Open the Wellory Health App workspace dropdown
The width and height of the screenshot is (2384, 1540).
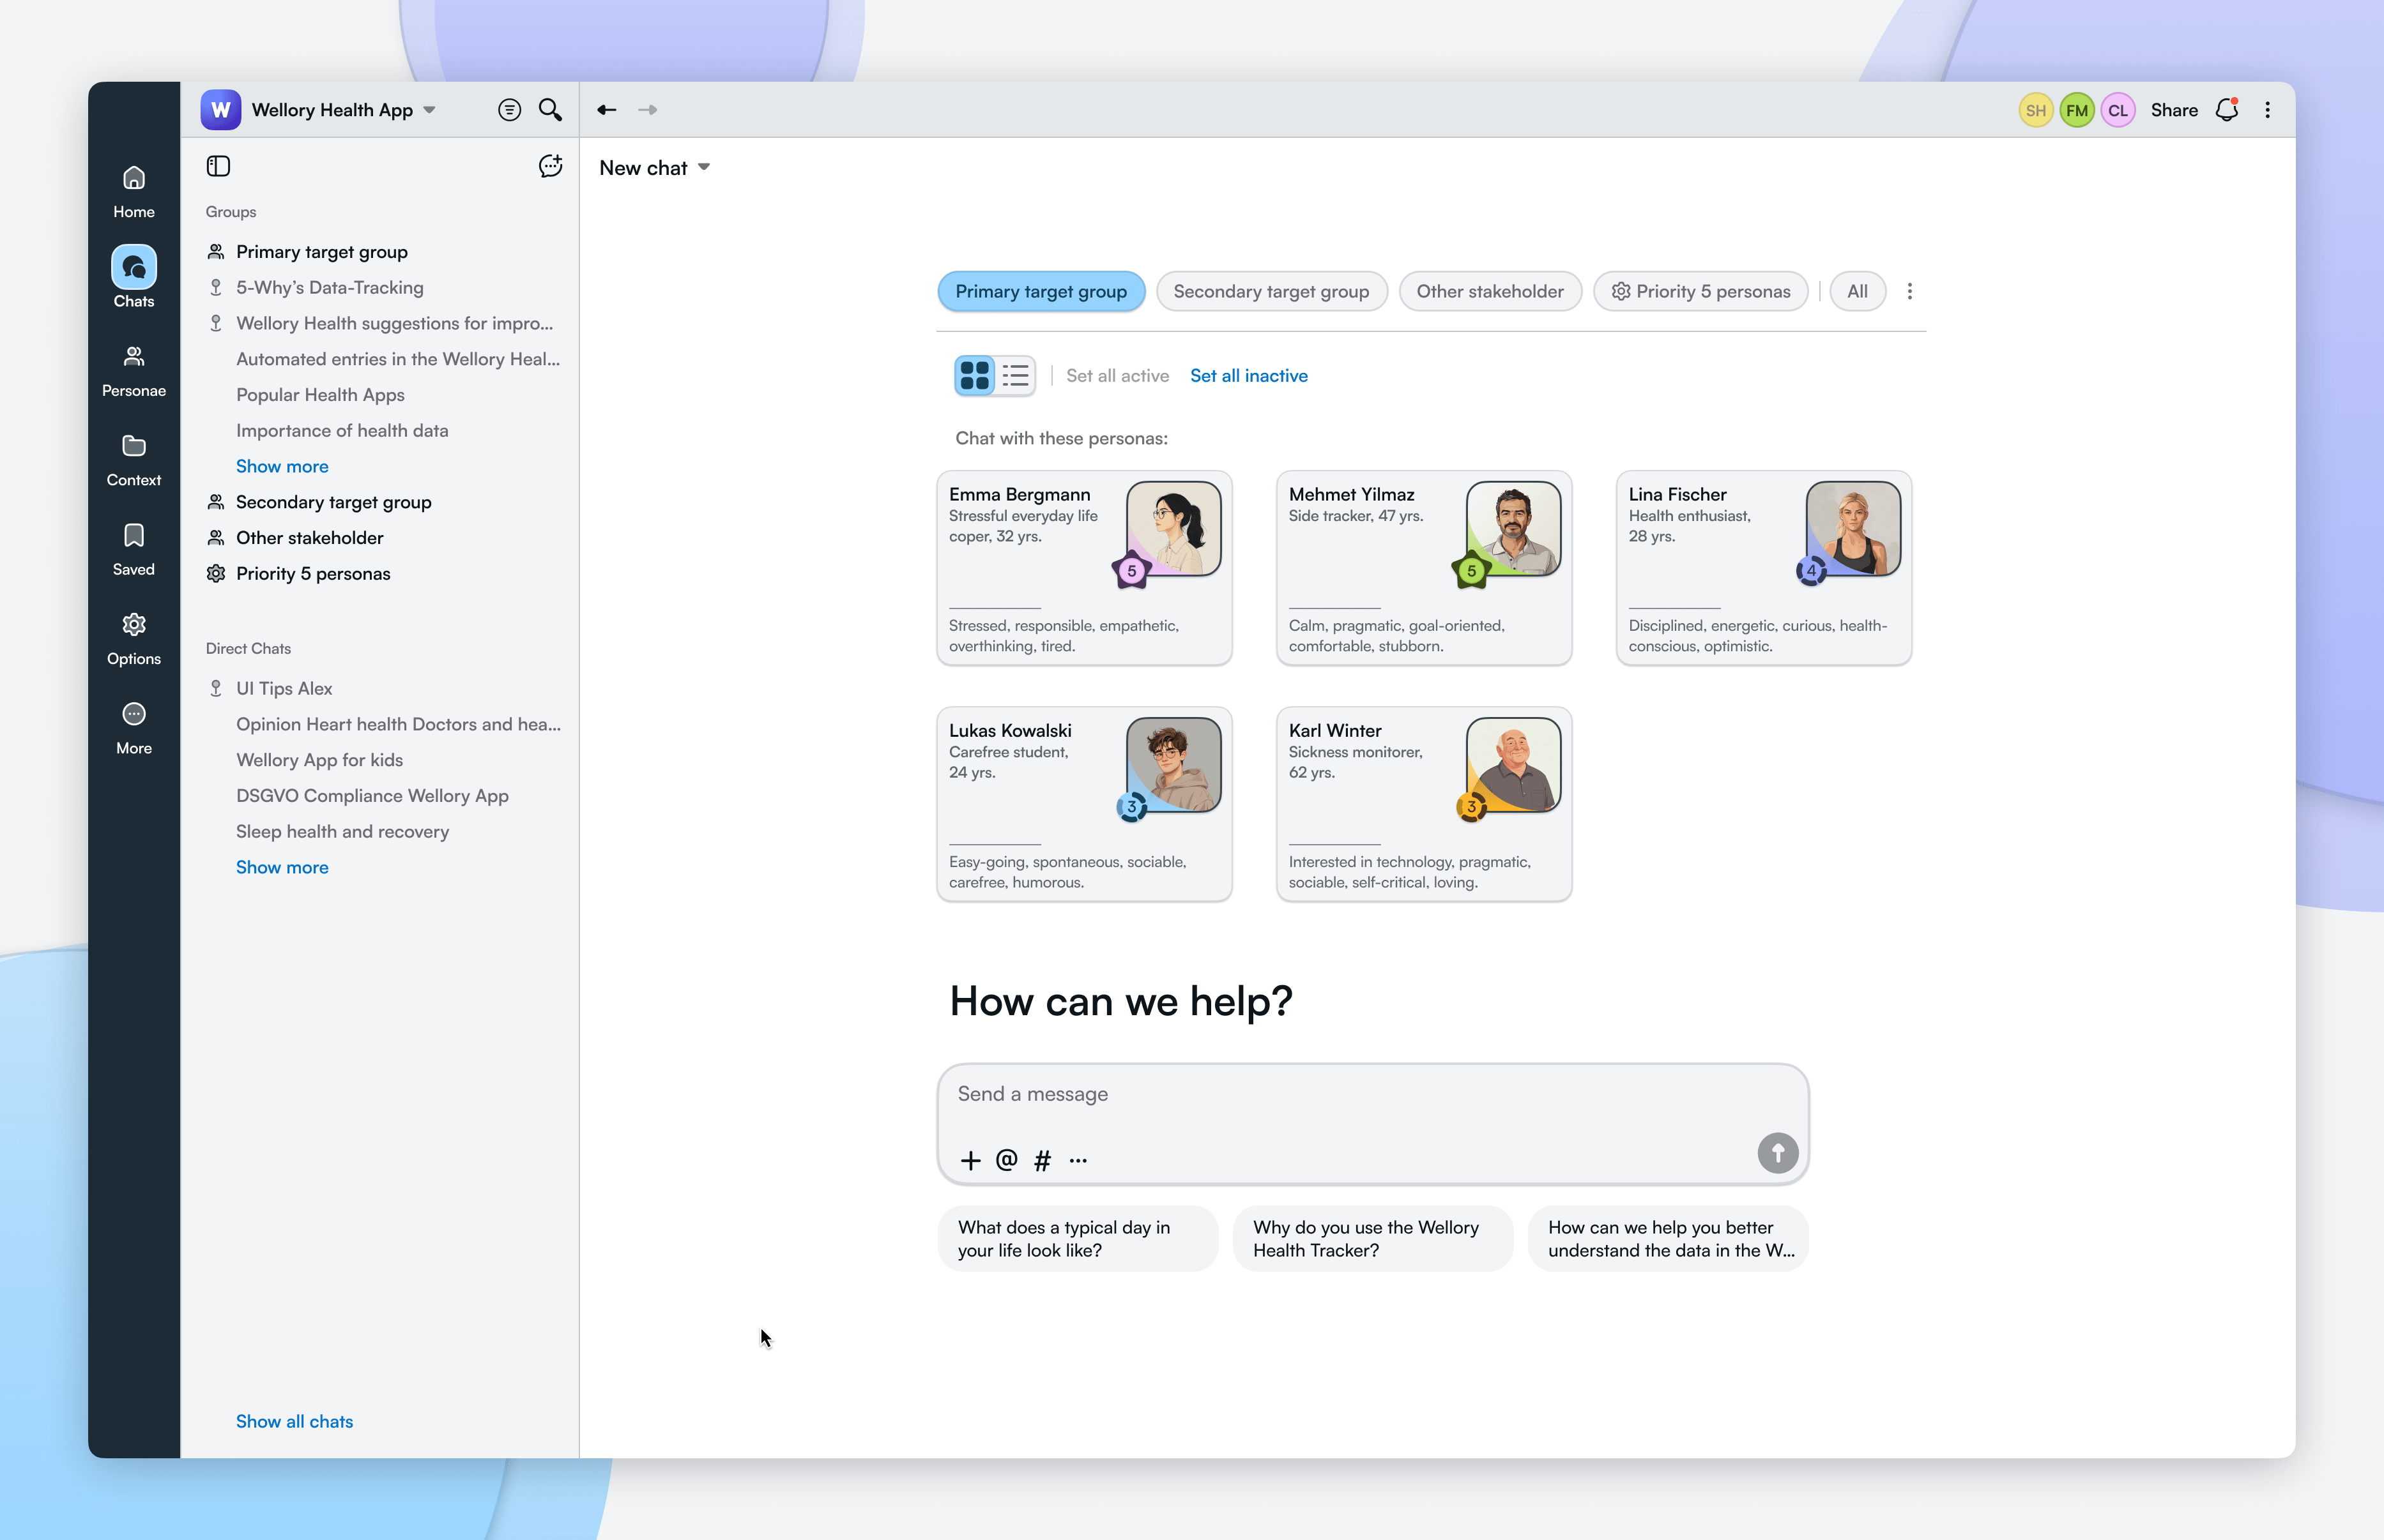[343, 110]
